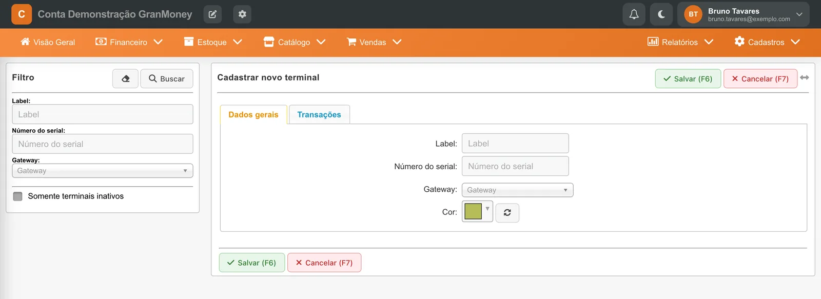Go to Visão Geral home
The image size is (821, 299).
click(48, 42)
